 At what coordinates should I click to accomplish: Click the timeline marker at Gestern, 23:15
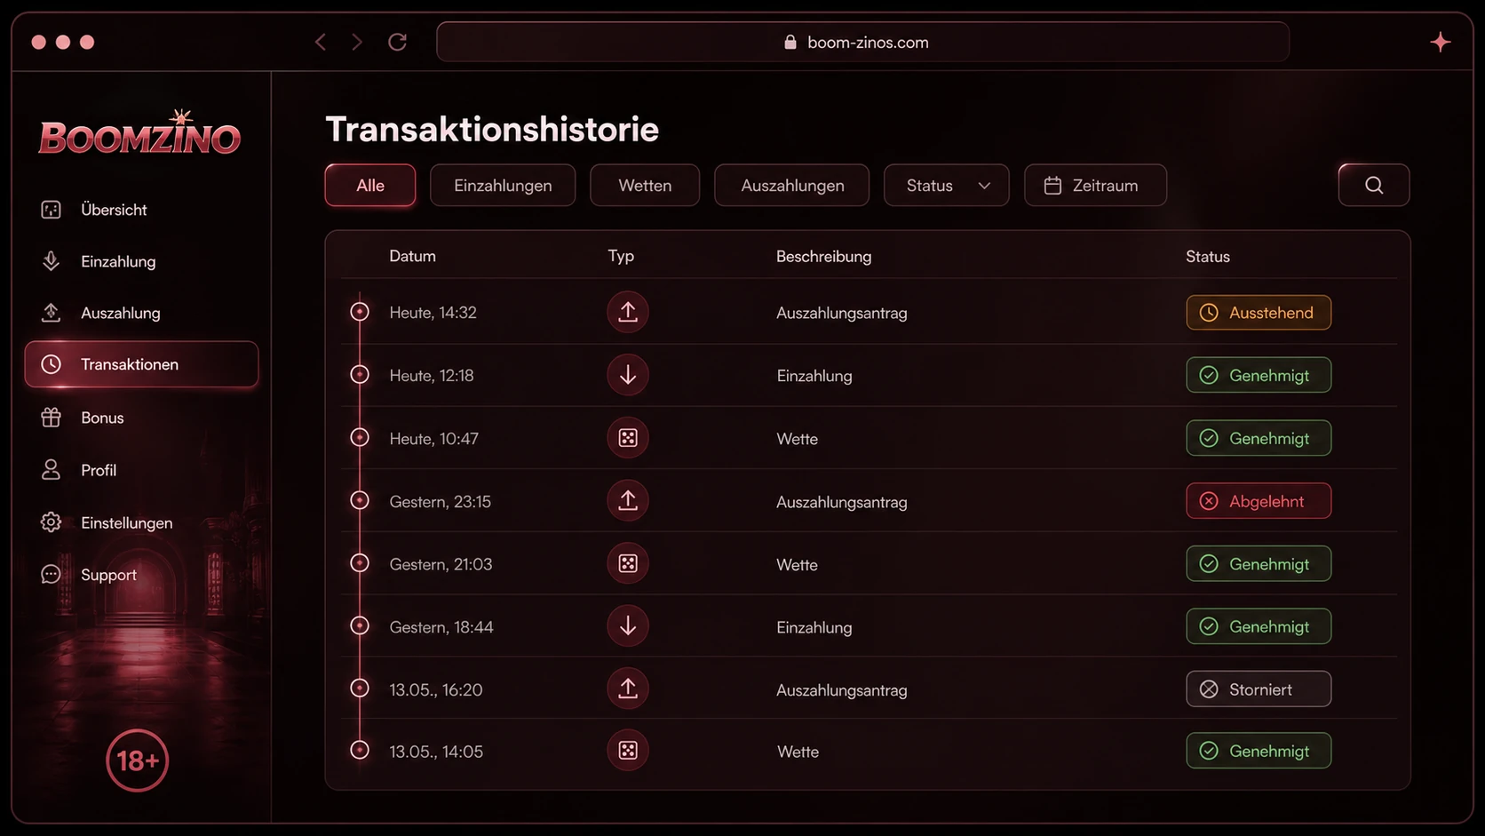[x=360, y=500]
